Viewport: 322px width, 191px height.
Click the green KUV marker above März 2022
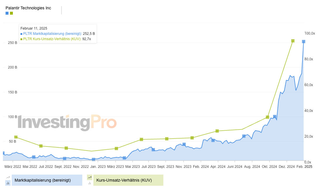[x=16, y=137]
